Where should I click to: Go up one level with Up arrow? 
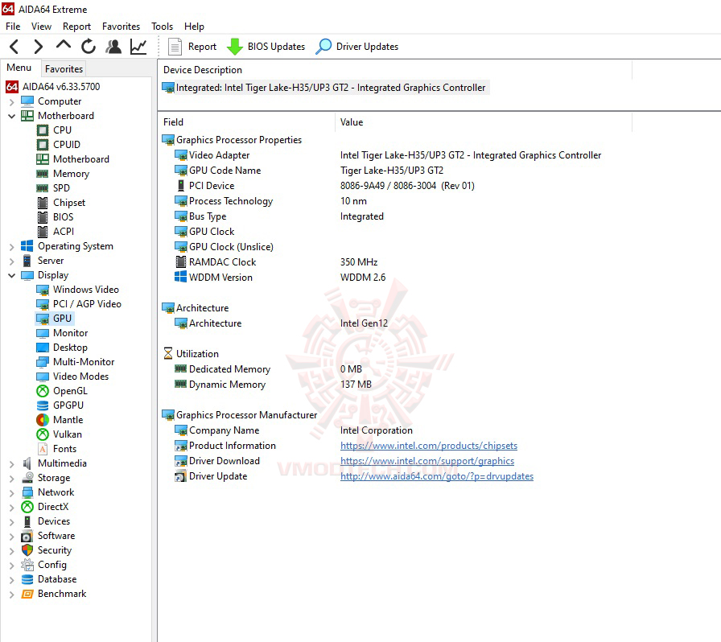[64, 46]
